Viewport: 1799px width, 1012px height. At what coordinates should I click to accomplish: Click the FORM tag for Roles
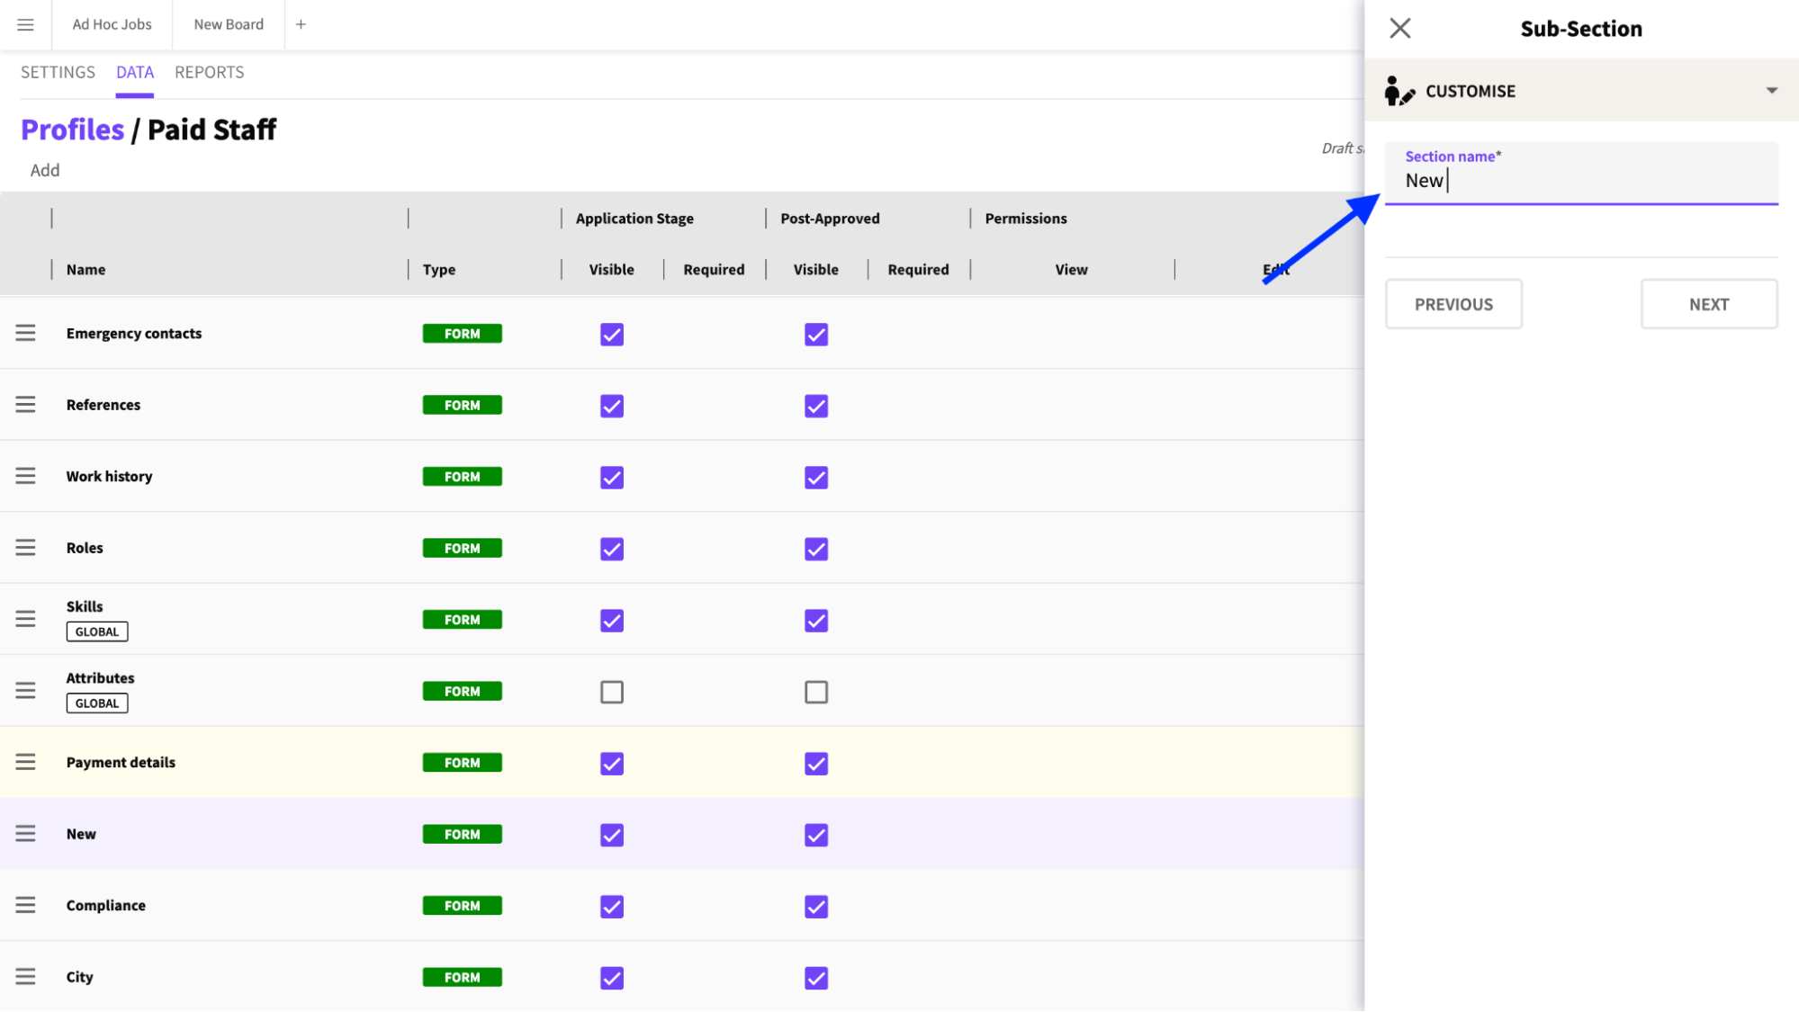(x=462, y=548)
